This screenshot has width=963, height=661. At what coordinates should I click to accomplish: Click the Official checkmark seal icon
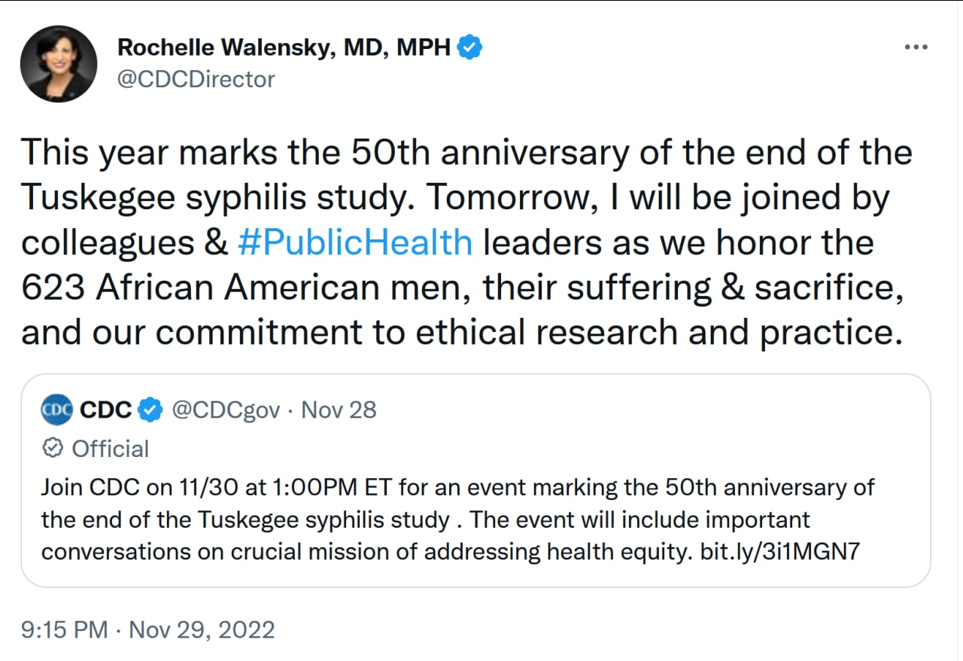53,449
